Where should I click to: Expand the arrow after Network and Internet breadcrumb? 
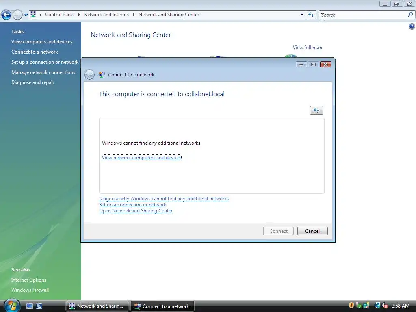tap(134, 15)
